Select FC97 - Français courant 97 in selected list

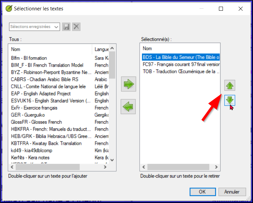click(181, 65)
